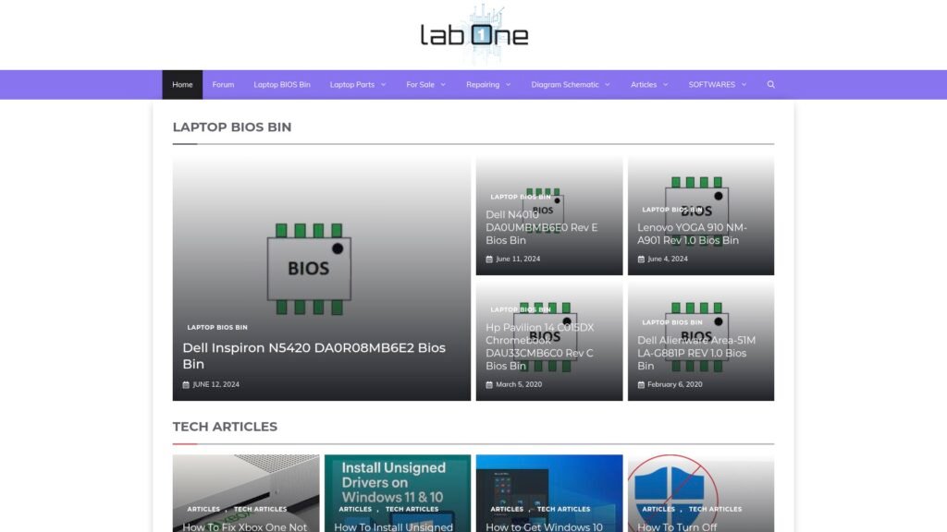Expand the SOFTWARES dropdown arrow
Image resolution: width=947 pixels, height=532 pixels.
[x=744, y=85]
